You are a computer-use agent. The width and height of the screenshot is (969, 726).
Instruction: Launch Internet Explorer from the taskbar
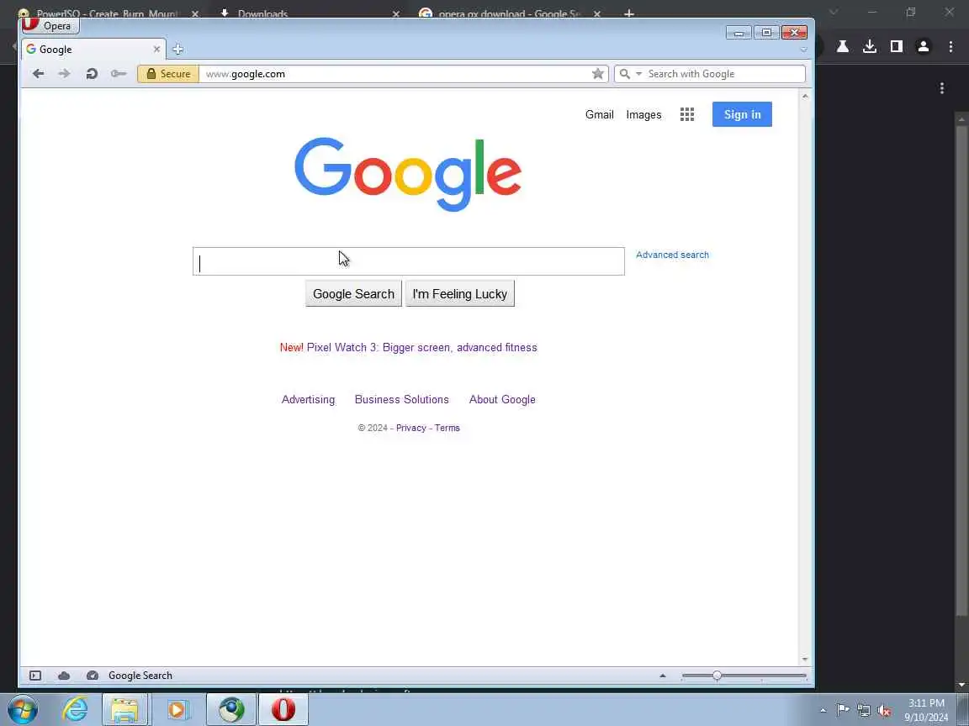[x=75, y=709]
